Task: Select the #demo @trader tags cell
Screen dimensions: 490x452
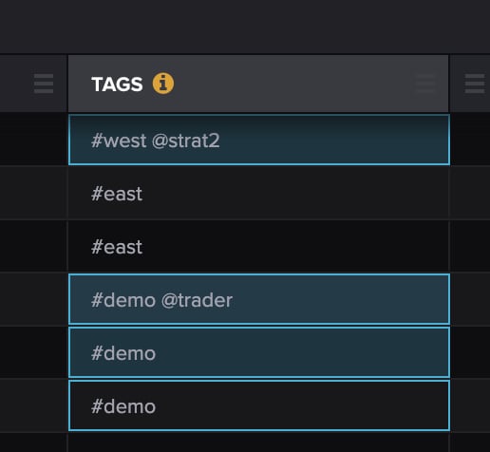Action: [259, 299]
